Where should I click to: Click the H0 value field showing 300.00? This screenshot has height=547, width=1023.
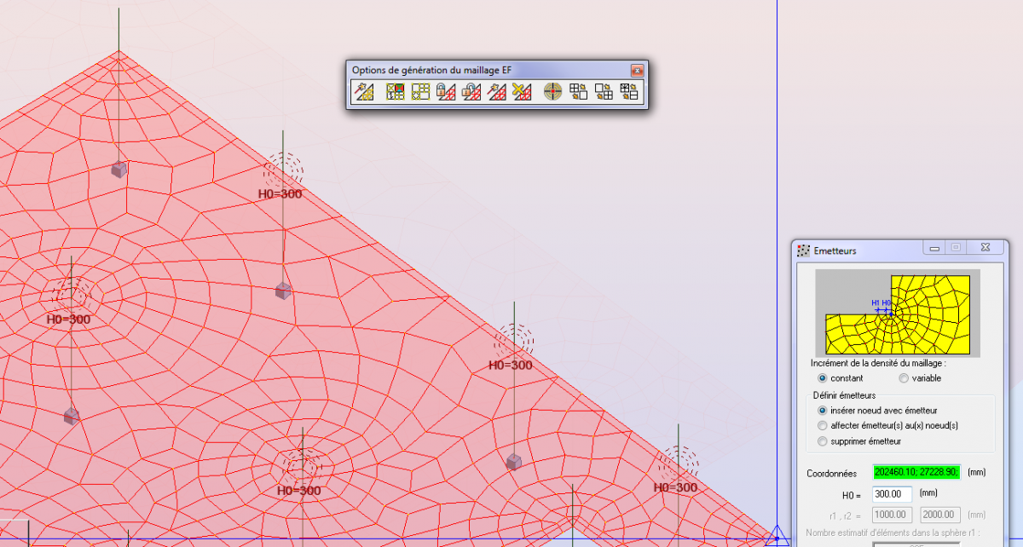tap(893, 493)
